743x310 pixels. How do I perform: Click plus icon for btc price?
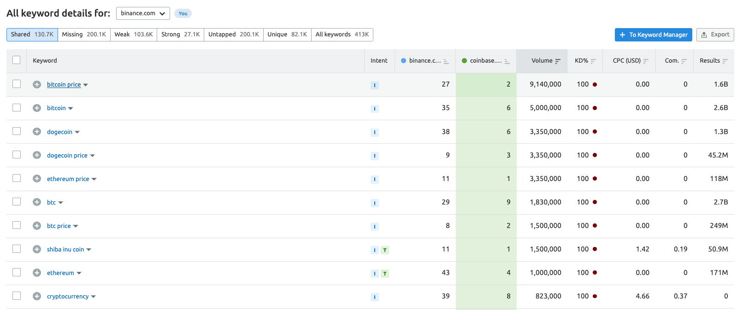click(x=37, y=226)
